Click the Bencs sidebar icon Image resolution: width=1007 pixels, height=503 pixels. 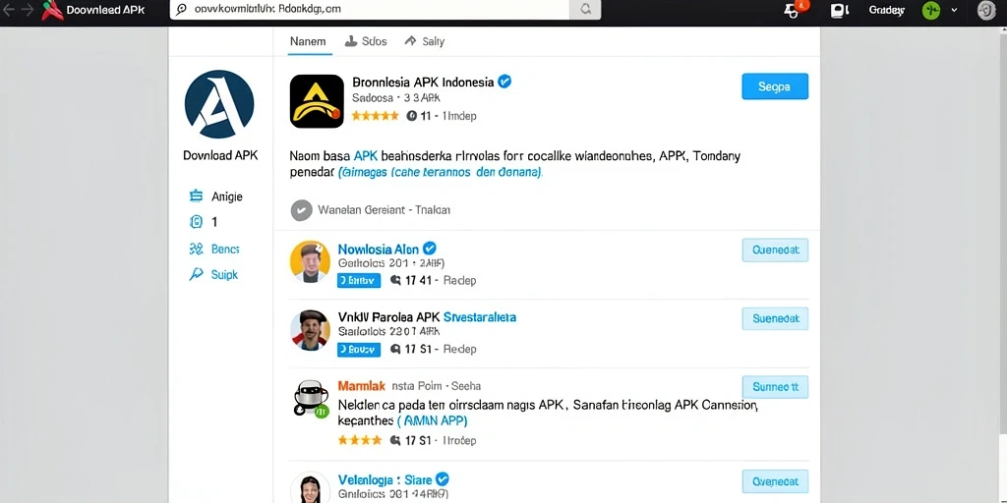196,249
